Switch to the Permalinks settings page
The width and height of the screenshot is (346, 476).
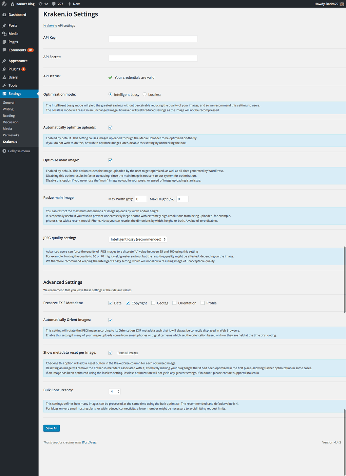point(11,135)
